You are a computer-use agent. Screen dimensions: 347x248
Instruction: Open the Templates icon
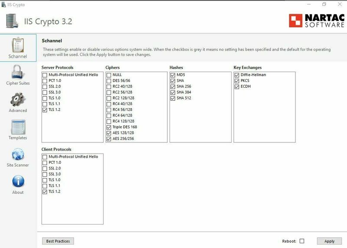tap(18, 127)
